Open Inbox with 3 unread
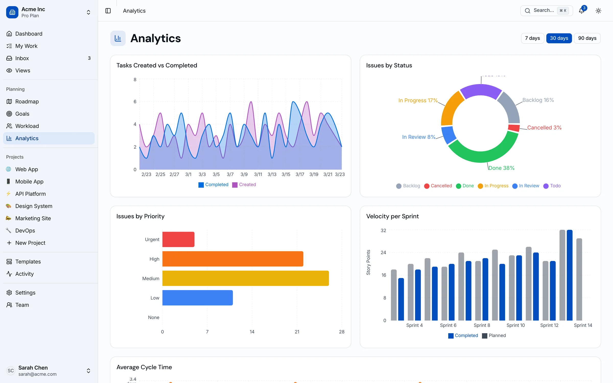The image size is (613, 383). tap(49, 58)
